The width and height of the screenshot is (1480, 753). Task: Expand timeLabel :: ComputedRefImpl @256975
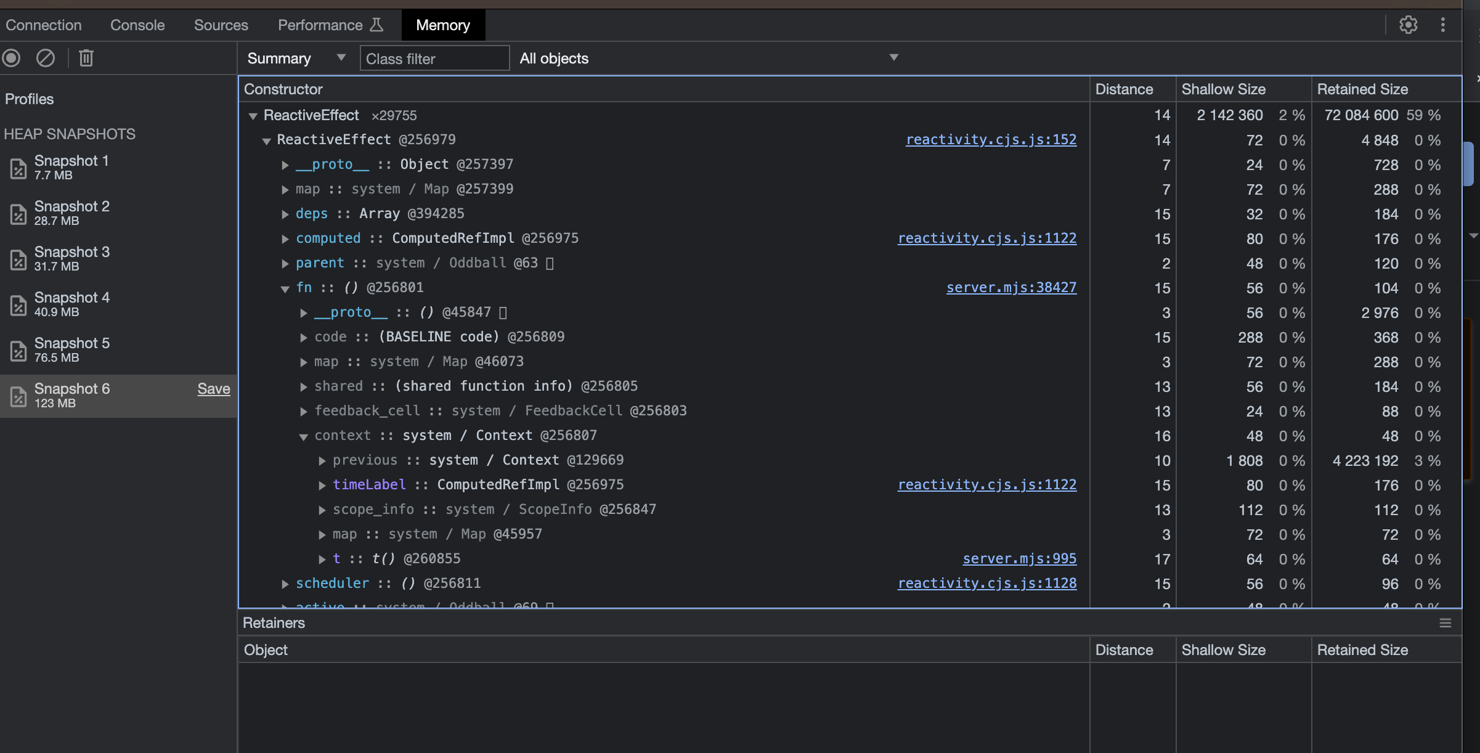(x=322, y=485)
